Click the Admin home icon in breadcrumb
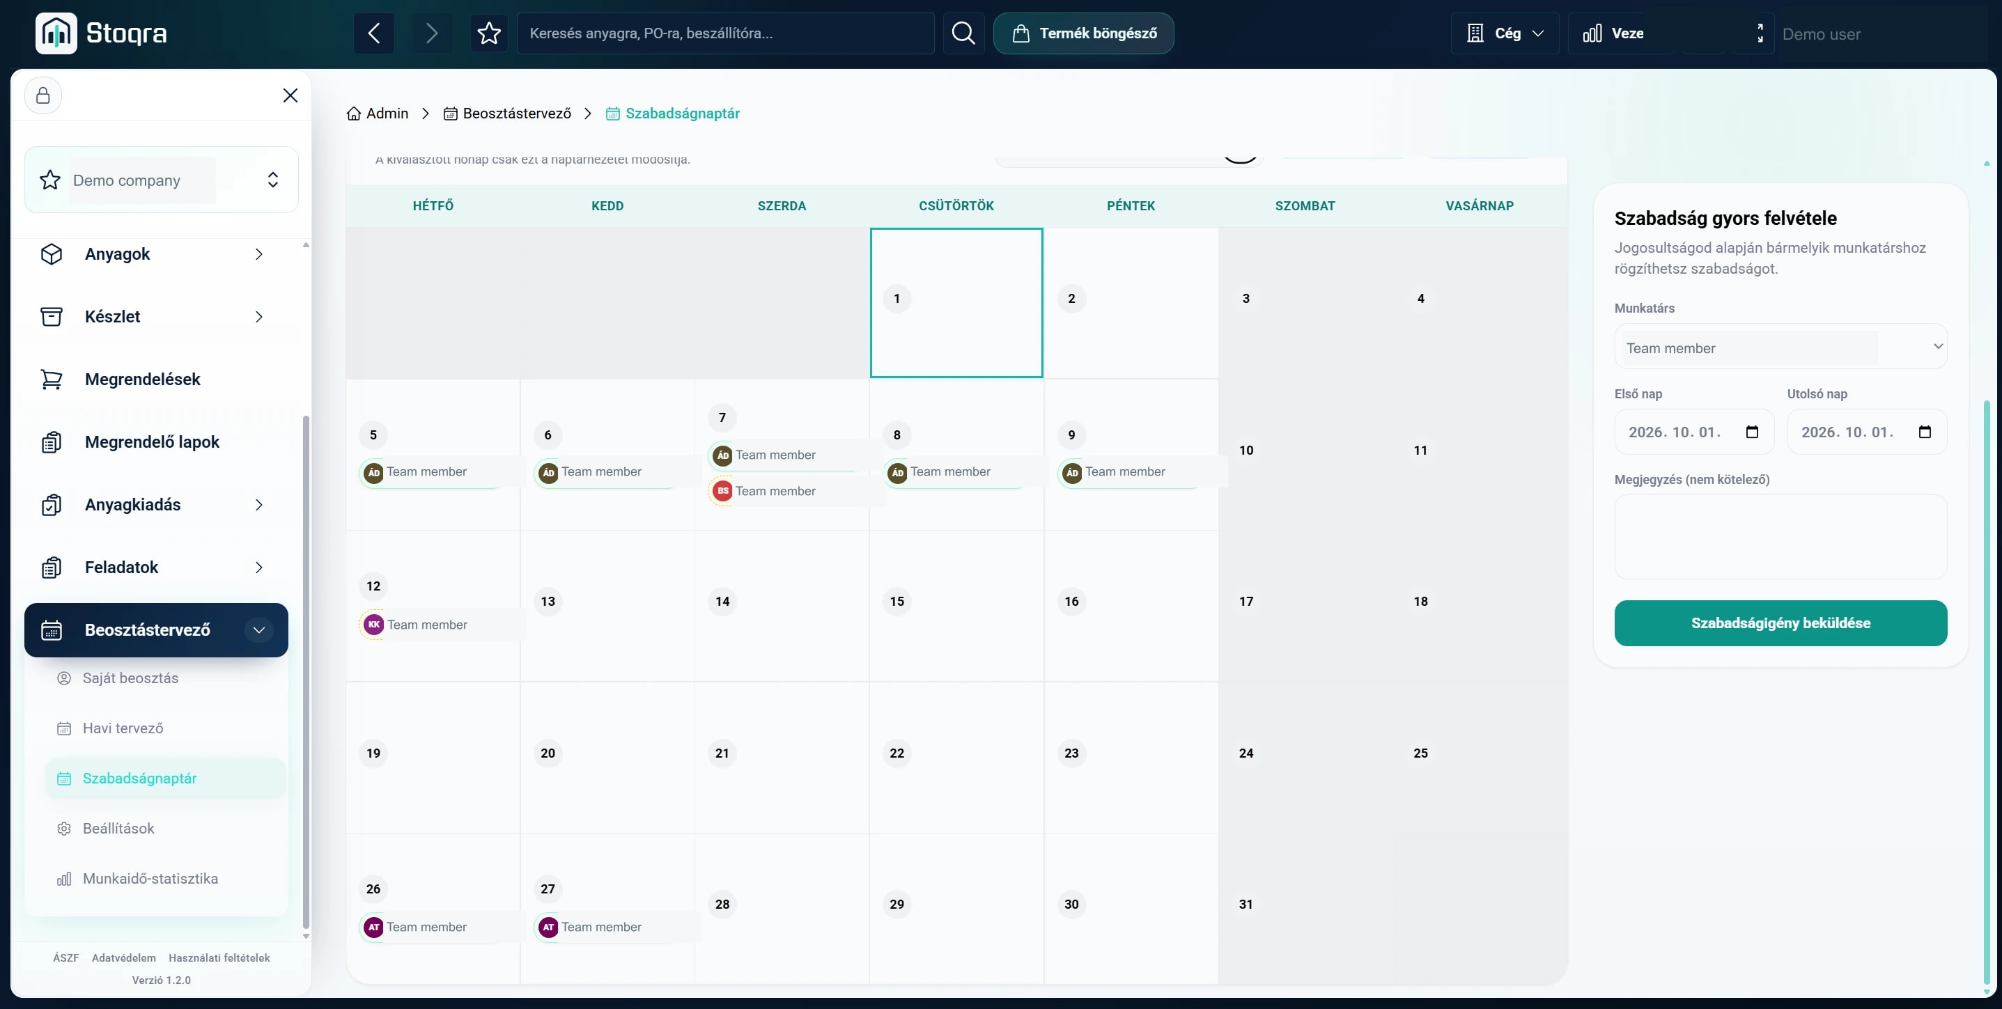 click(354, 114)
